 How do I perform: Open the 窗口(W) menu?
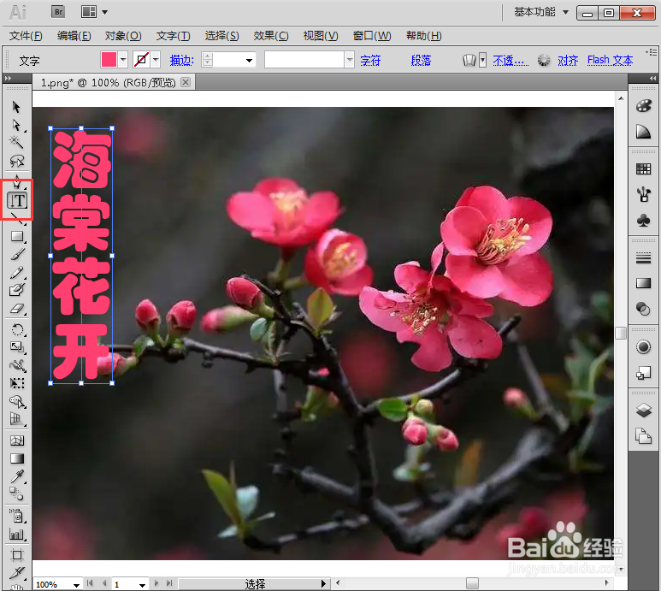point(372,36)
